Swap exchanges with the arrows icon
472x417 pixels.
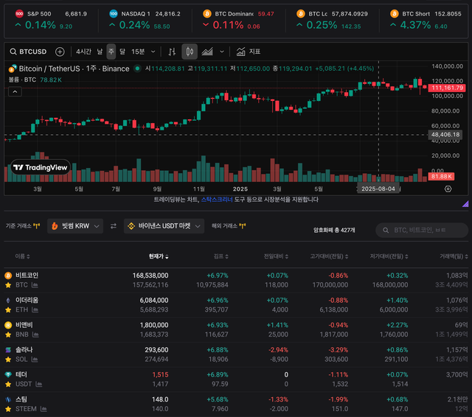coord(113,226)
